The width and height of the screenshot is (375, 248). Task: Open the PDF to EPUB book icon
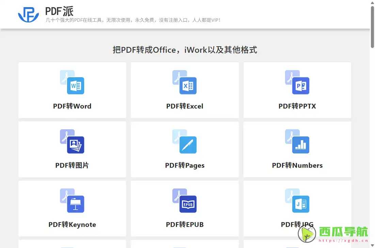[x=184, y=200]
